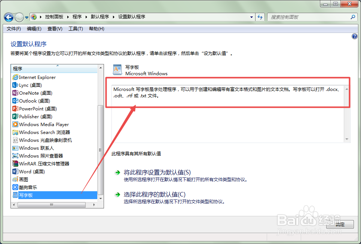Click 默认程序 breadcrumb in address bar
This screenshot has width=361, height=244.
point(100,17)
